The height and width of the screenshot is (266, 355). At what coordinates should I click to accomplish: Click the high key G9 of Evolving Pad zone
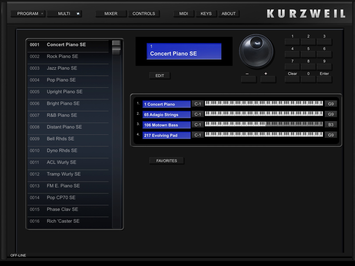(331, 135)
